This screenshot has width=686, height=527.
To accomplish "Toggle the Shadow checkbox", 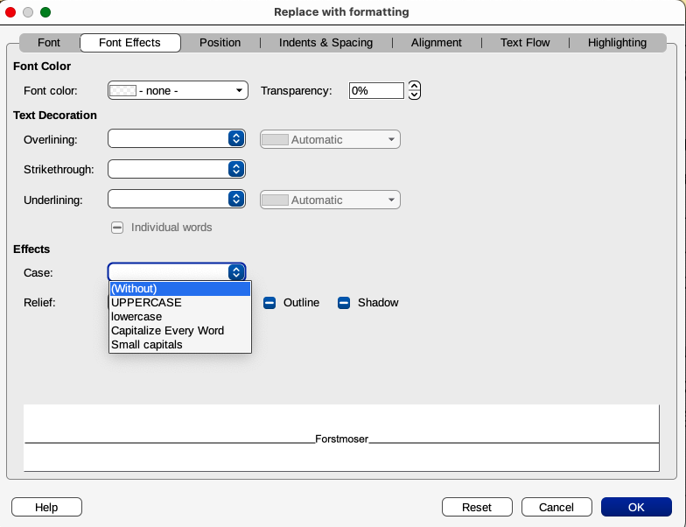I will point(344,303).
